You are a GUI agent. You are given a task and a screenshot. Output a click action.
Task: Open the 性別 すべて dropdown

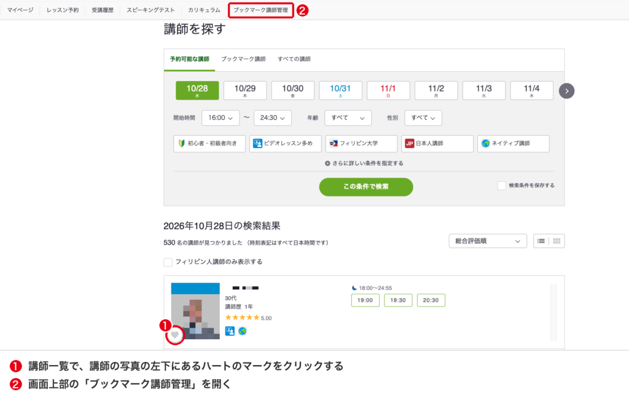pos(423,117)
